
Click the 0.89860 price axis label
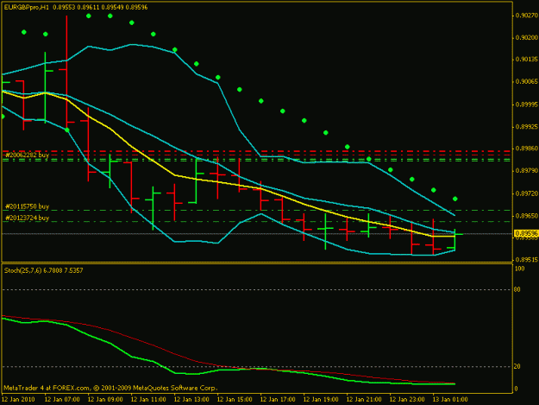click(526, 149)
